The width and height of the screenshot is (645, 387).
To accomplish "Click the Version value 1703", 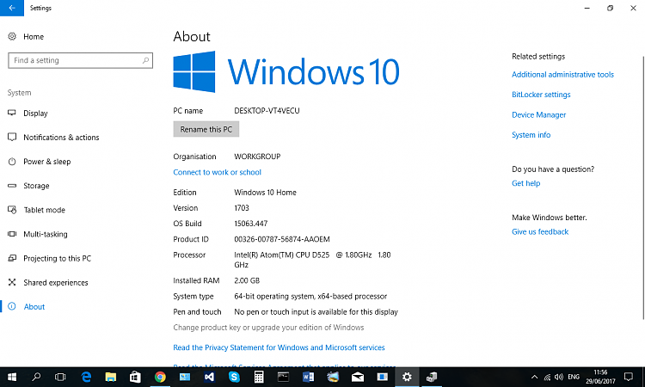I will pyautogui.click(x=242, y=208).
